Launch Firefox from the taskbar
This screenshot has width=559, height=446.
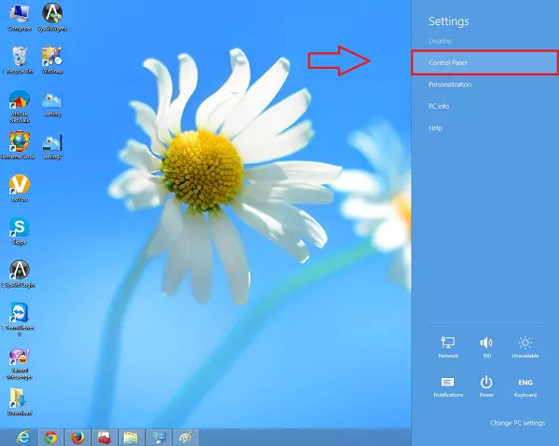(77, 437)
